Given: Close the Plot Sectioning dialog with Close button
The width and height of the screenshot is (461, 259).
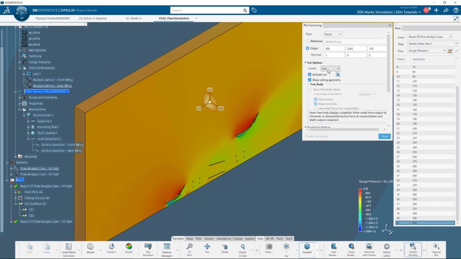Looking at the screenshot, I should coord(385,136).
